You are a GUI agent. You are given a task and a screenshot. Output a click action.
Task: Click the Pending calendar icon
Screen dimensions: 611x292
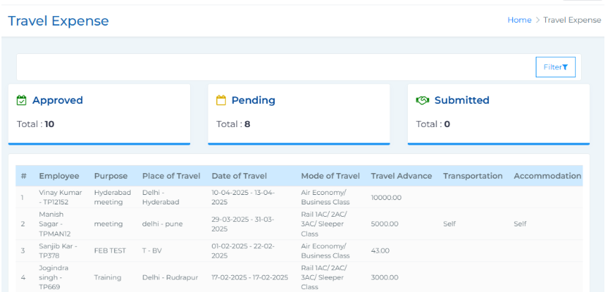point(221,101)
